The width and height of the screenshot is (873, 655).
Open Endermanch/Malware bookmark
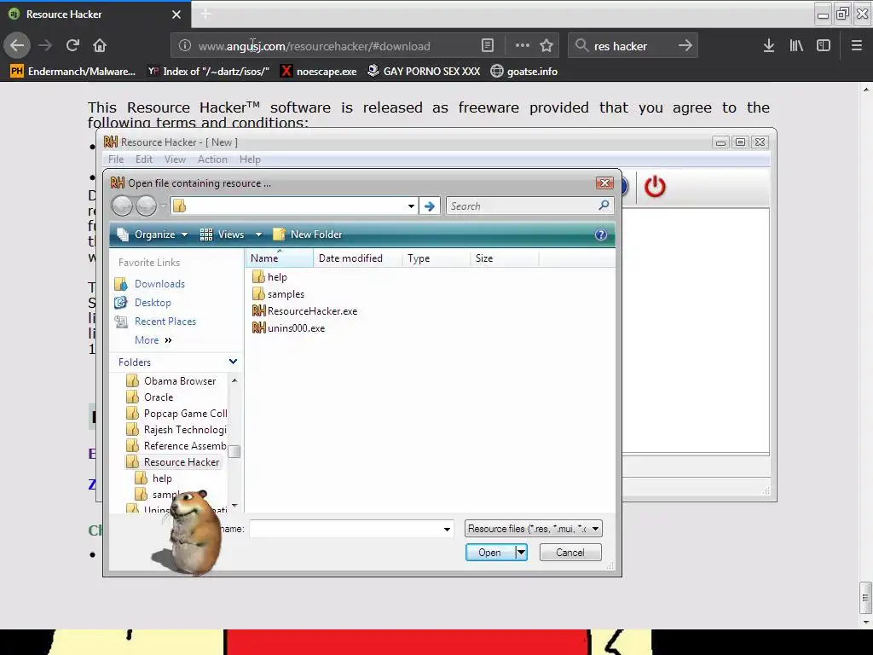(x=72, y=72)
